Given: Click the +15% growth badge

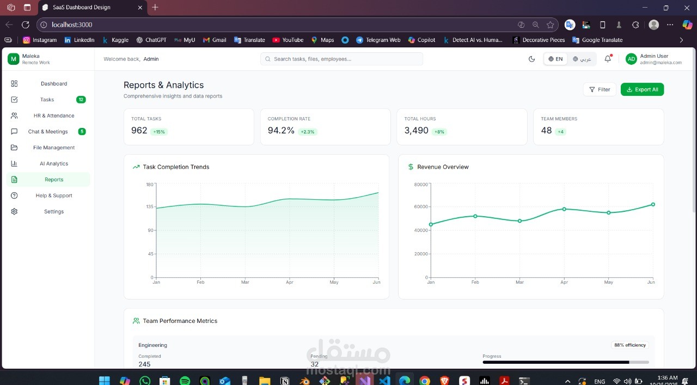Looking at the screenshot, I should (x=160, y=132).
